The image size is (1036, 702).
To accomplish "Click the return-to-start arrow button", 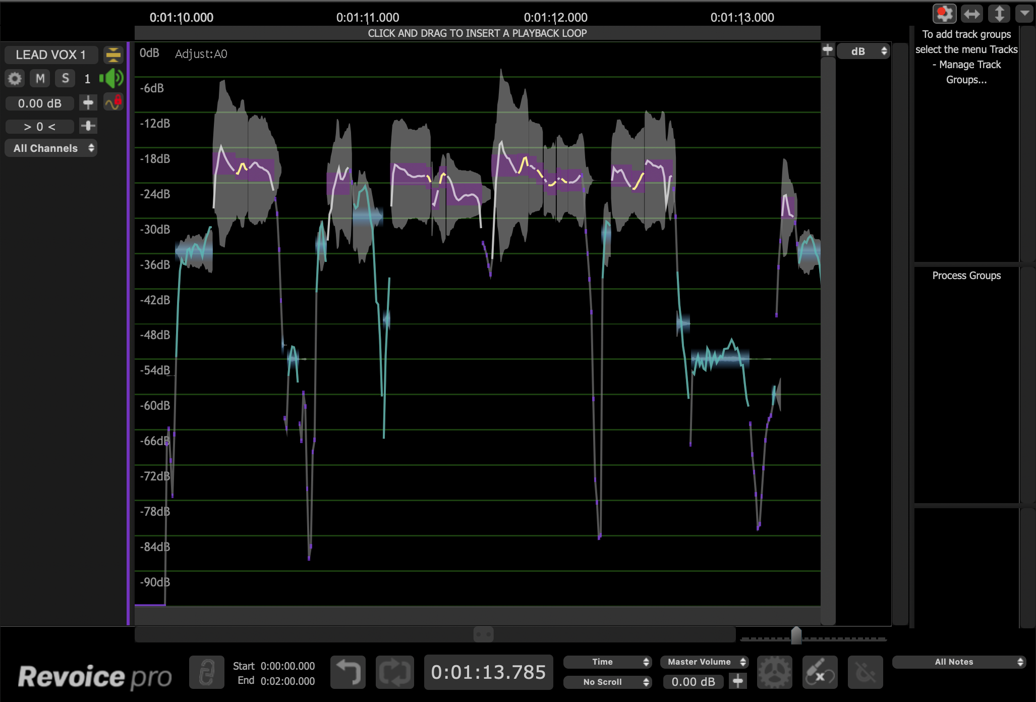I will click(x=348, y=672).
